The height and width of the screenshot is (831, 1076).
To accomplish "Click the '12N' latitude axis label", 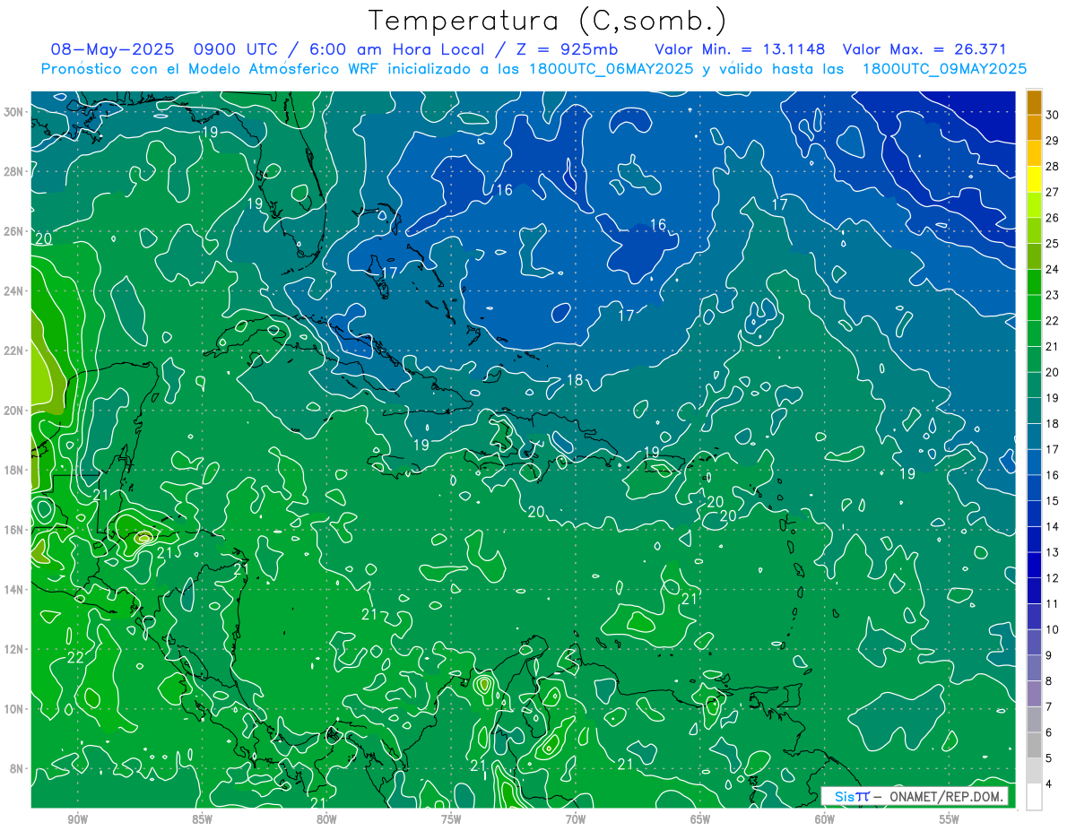I will tap(13, 649).
